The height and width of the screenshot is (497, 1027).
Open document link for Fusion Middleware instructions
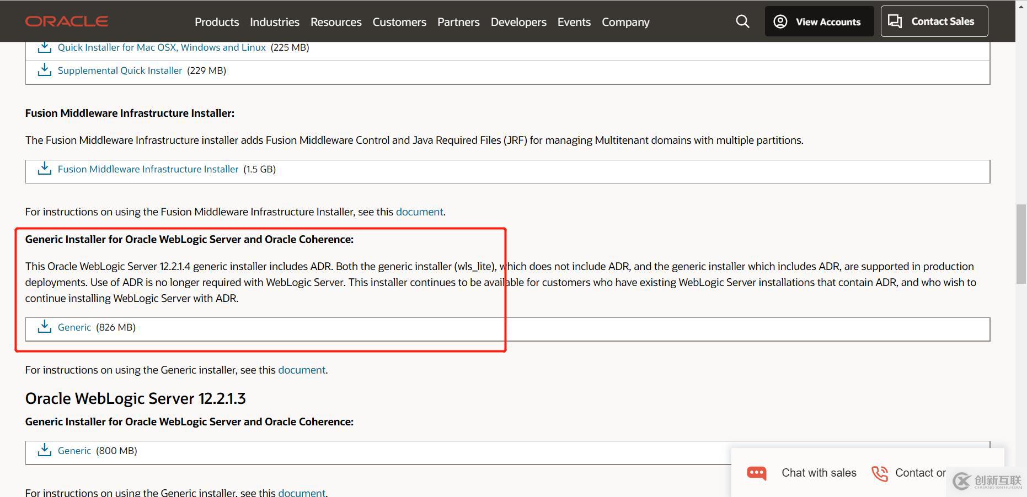(x=419, y=212)
